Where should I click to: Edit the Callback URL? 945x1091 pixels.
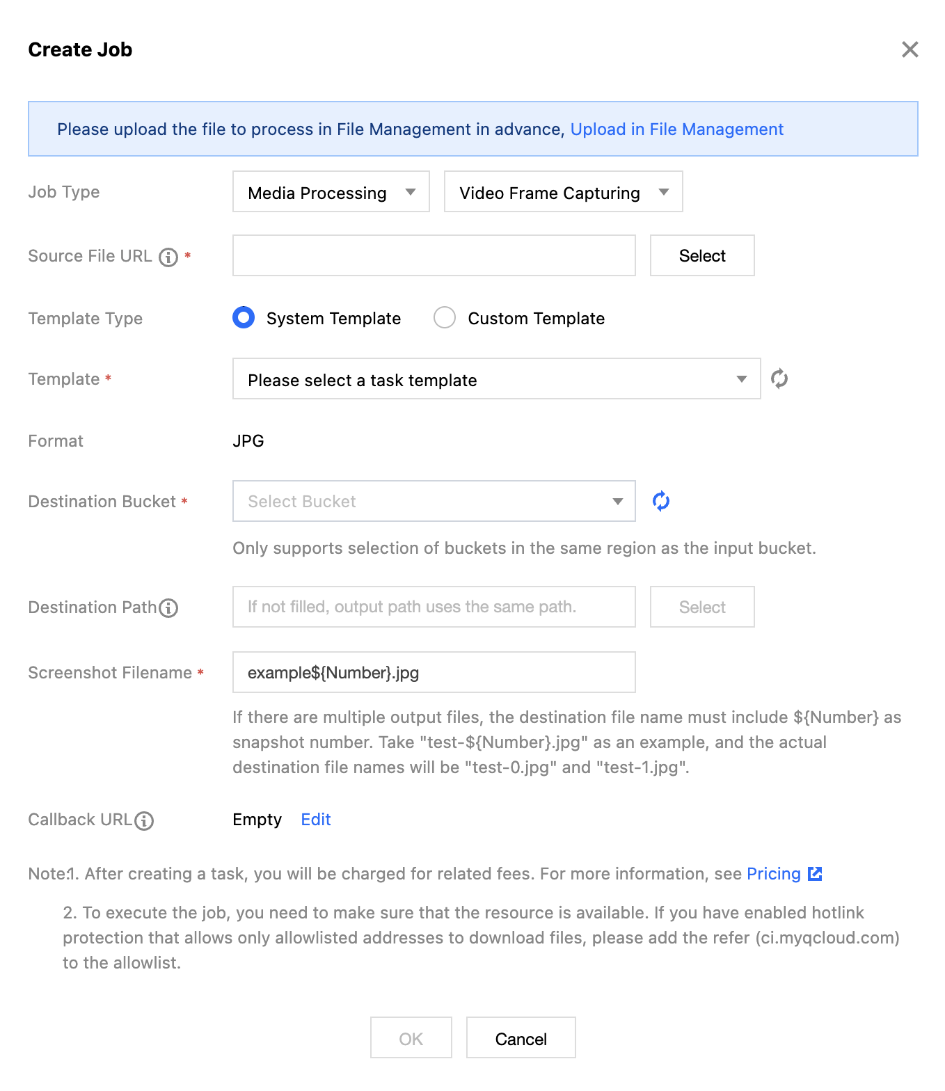315,820
